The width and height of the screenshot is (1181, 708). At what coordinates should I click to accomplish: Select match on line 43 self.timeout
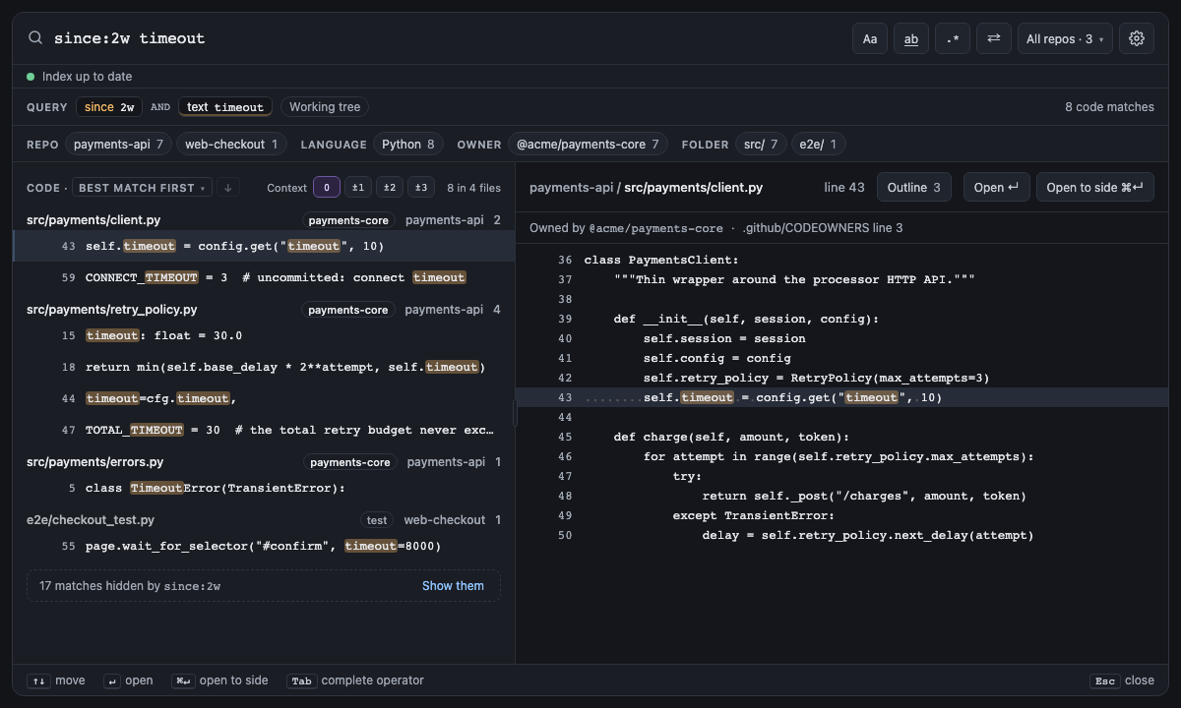[264, 247]
